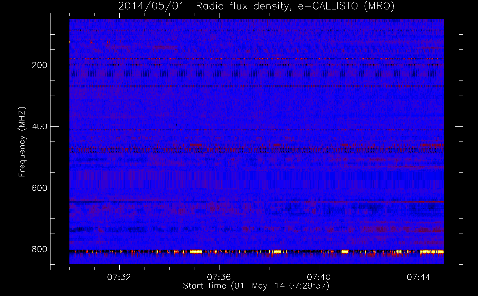This screenshot has height=296, width=478.
Task: Click the 07:44 time tick label
Action: click(x=419, y=277)
